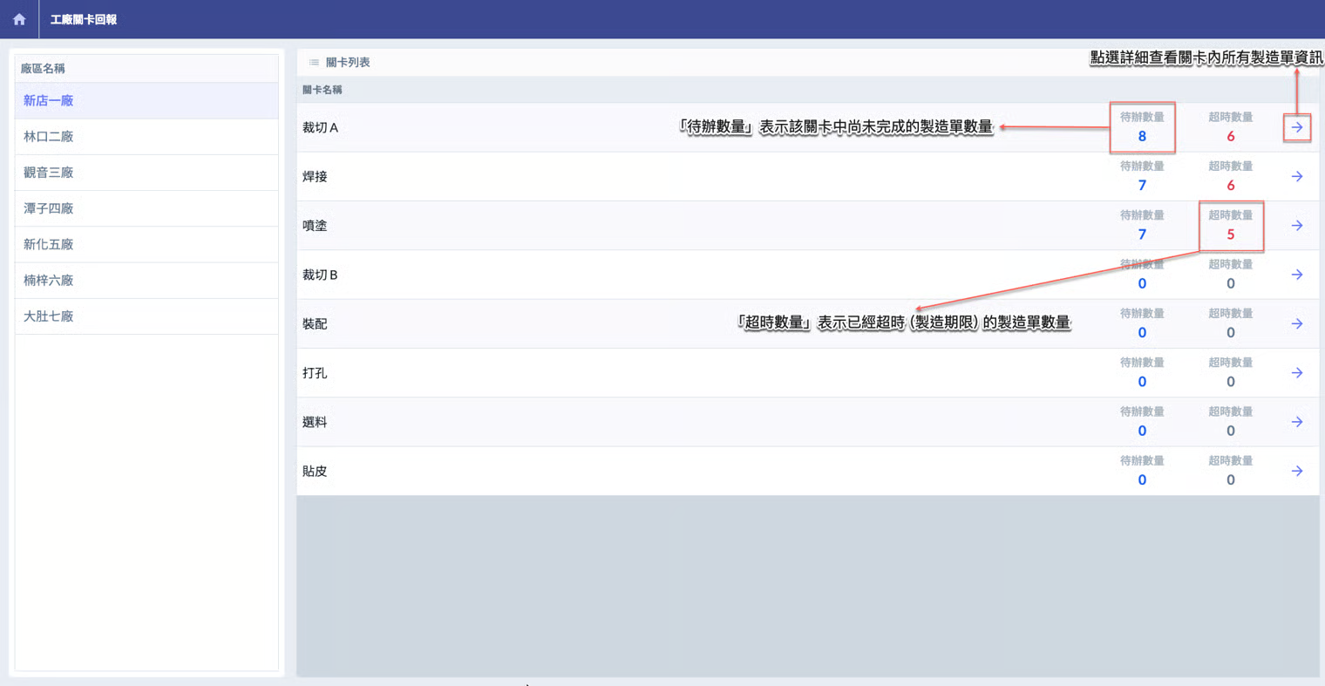Select 林口二廠 in factory list

tap(49, 137)
